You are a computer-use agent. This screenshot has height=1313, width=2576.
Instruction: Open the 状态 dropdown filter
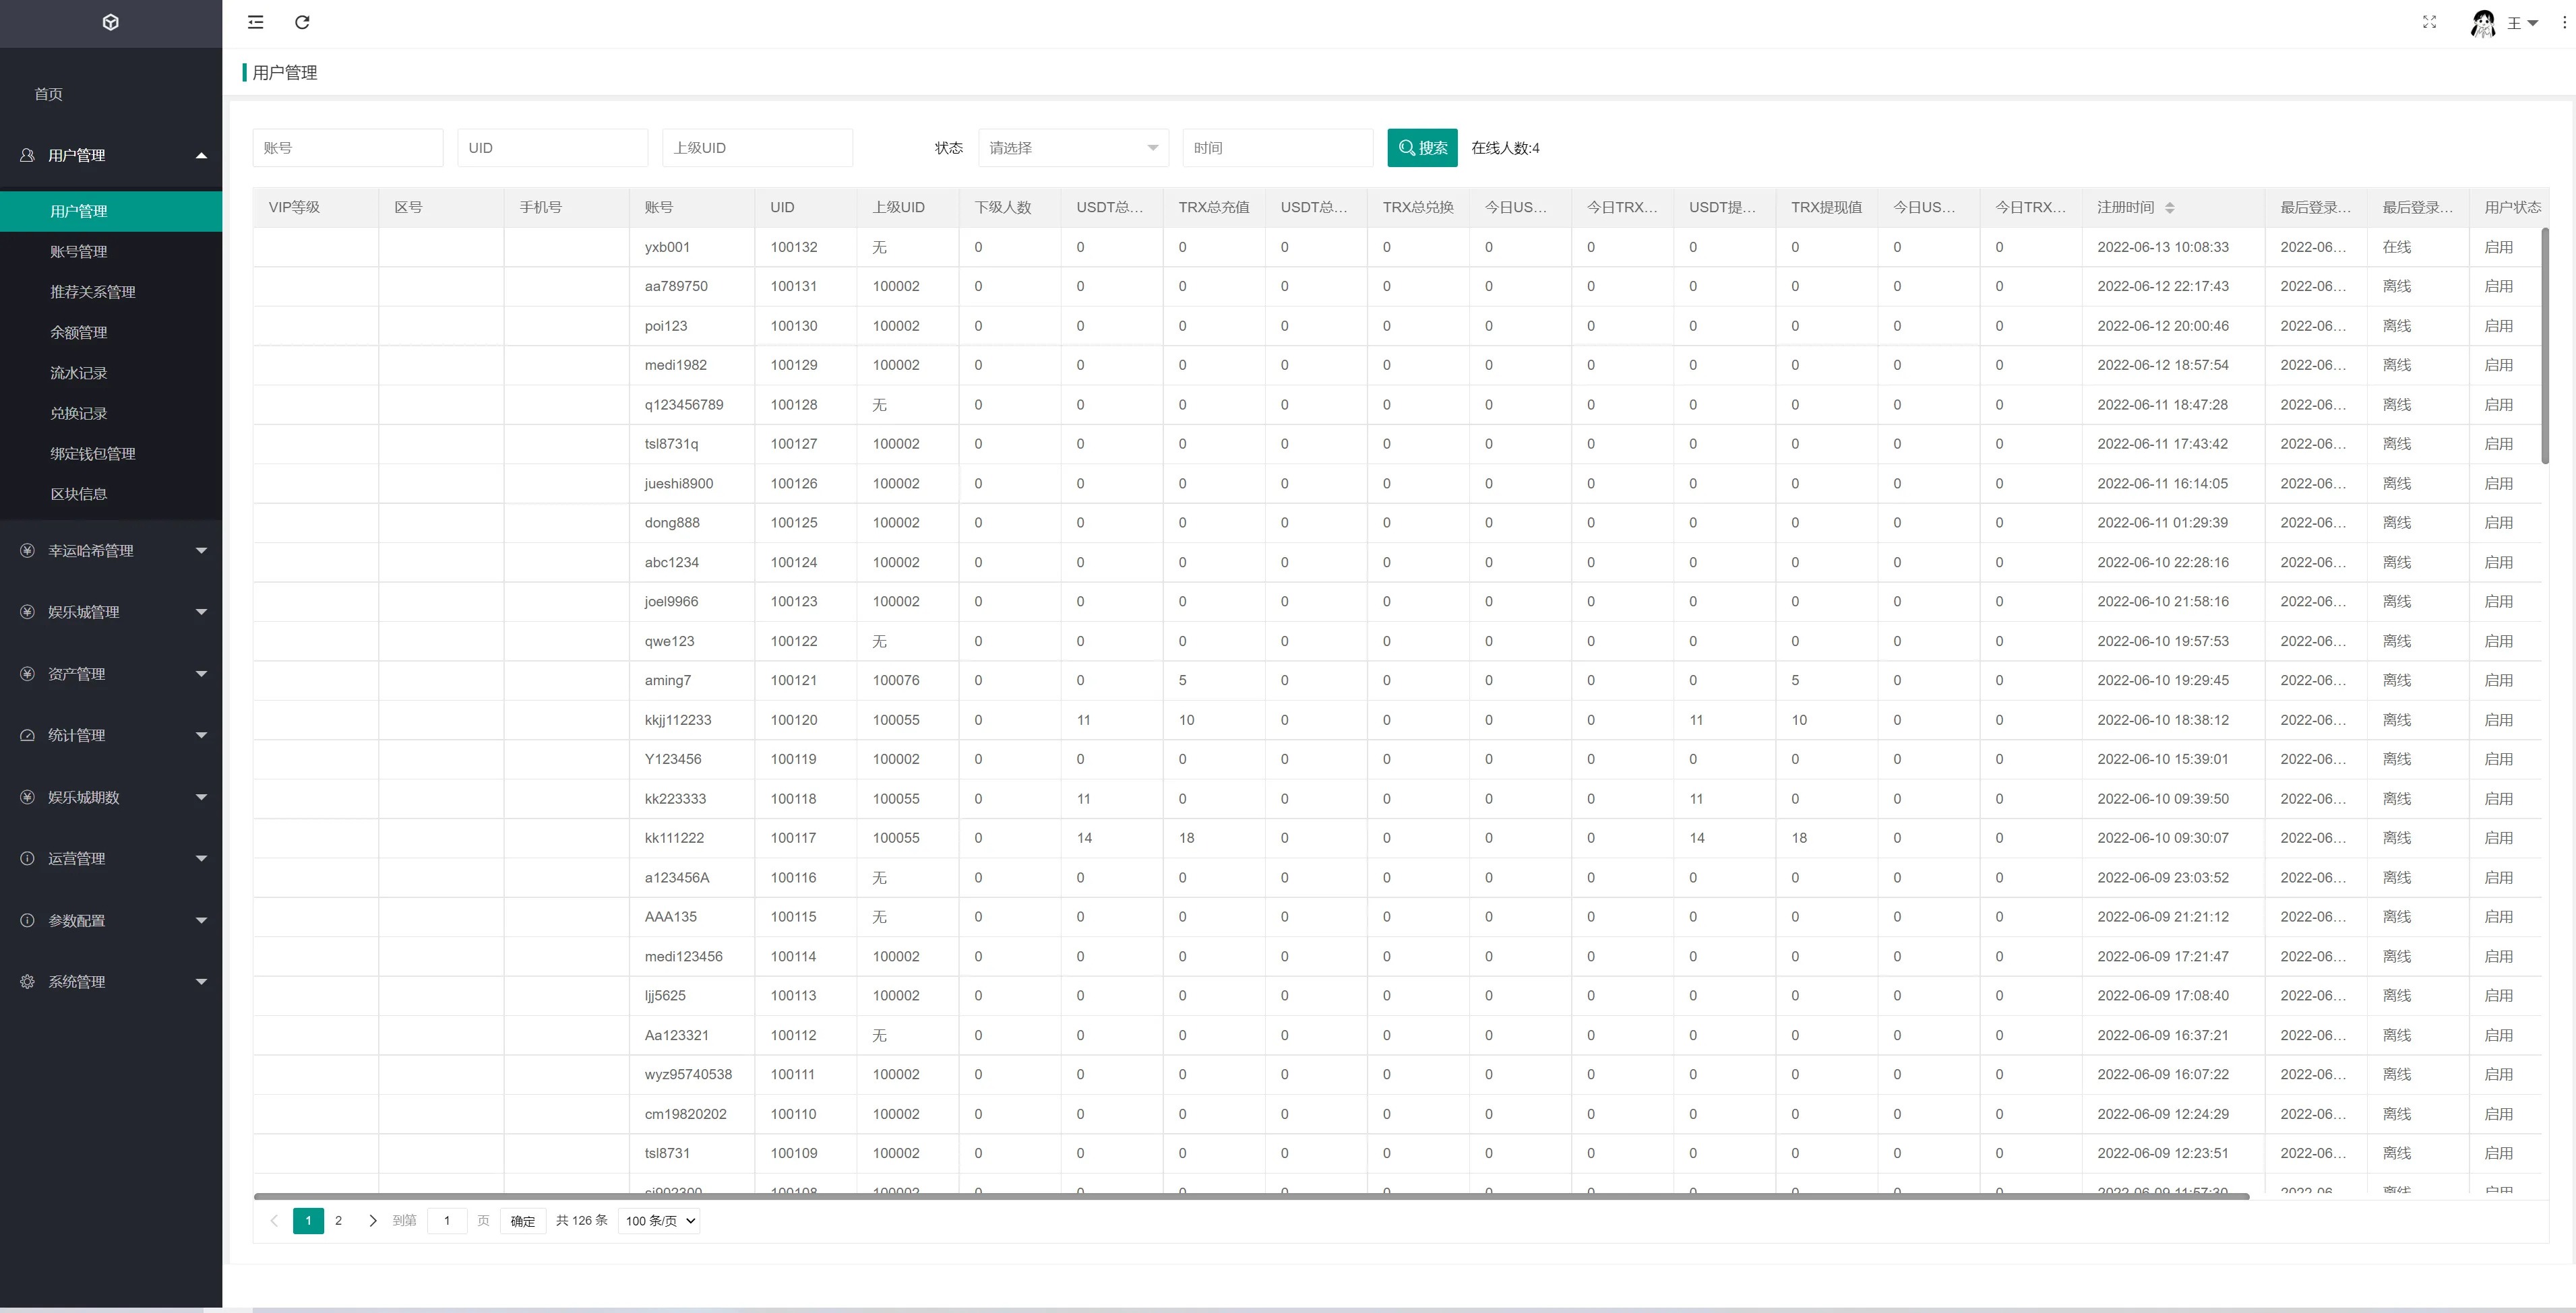(x=1067, y=148)
